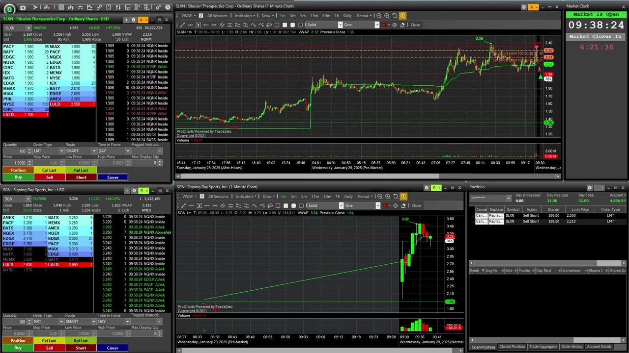Open the orange A link-group dropdown in the SLXN Level 2 window

pos(143,20)
